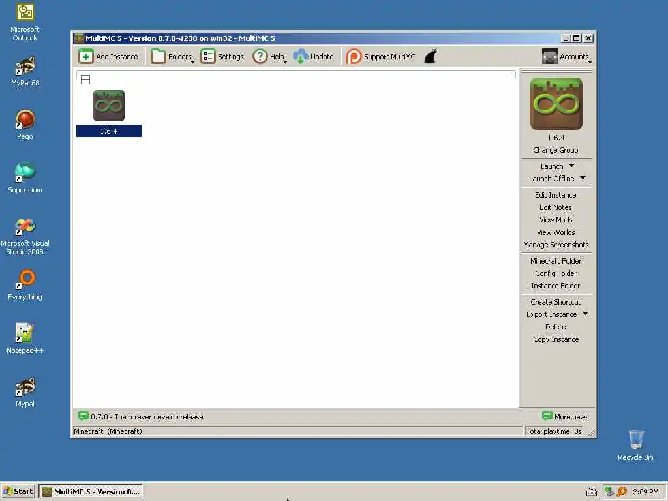Click the MultiMC title bar icon
This screenshot has width=668, height=501.
[79, 38]
